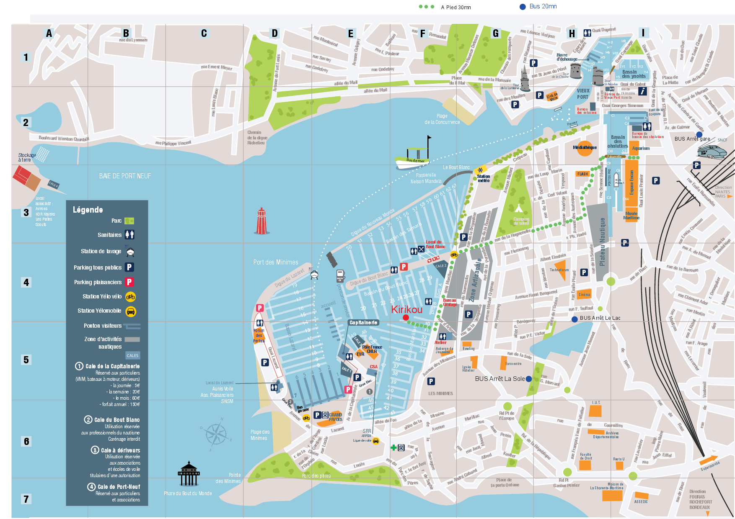Click grid row label '4'
The height and width of the screenshot is (519, 735).
tap(26, 283)
